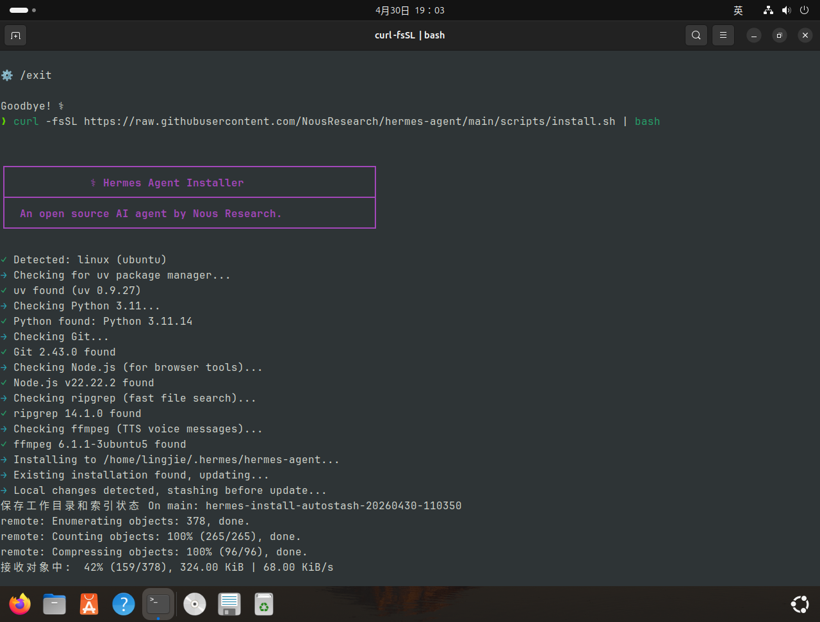The image size is (820, 622).
Task: Close the terminal window
Action: (x=805, y=35)
